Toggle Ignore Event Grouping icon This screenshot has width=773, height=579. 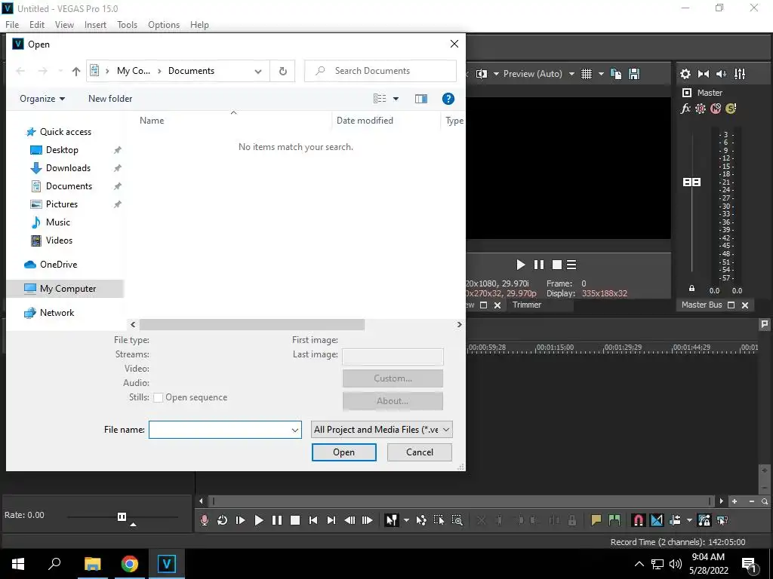722,520
